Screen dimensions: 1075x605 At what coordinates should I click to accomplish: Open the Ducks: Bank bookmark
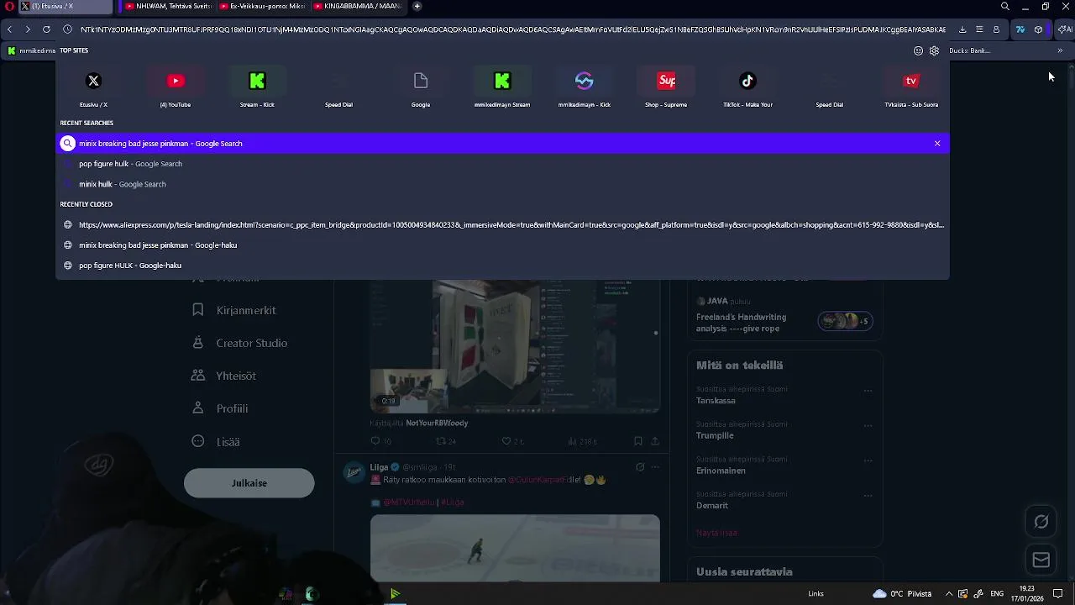coord(970,50)
